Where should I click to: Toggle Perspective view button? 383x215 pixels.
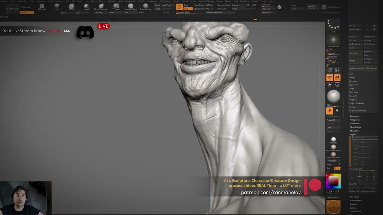(329, 78)
